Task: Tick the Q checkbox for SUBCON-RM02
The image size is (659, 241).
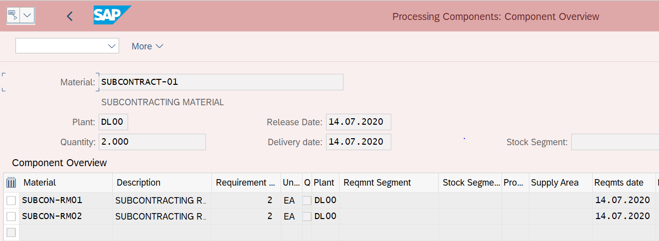Action: (x=307, y=217)
